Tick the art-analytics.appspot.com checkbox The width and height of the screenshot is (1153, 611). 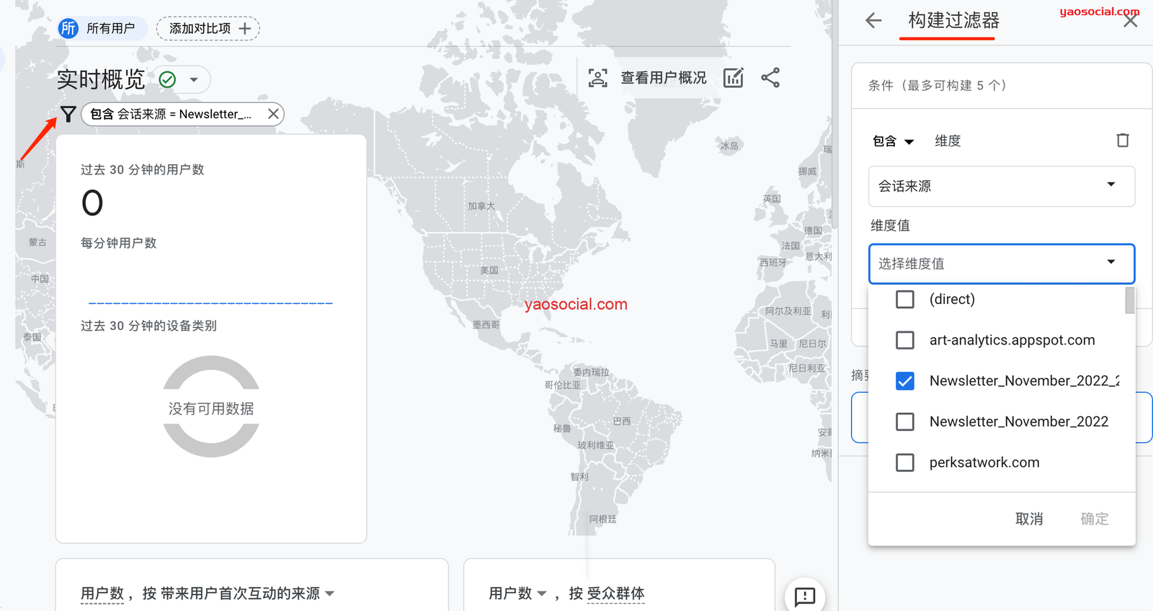tap(904, 340)
